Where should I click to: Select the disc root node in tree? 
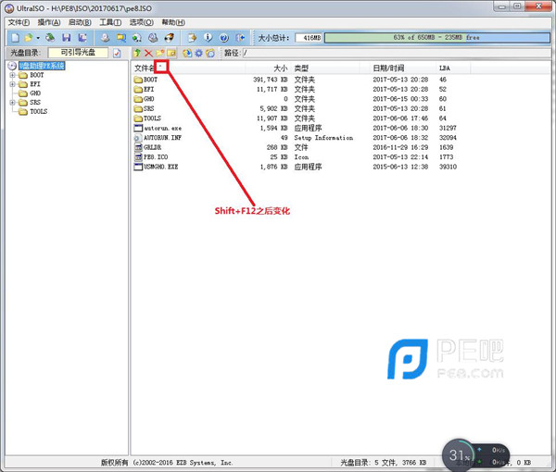(x=42, y=66)
